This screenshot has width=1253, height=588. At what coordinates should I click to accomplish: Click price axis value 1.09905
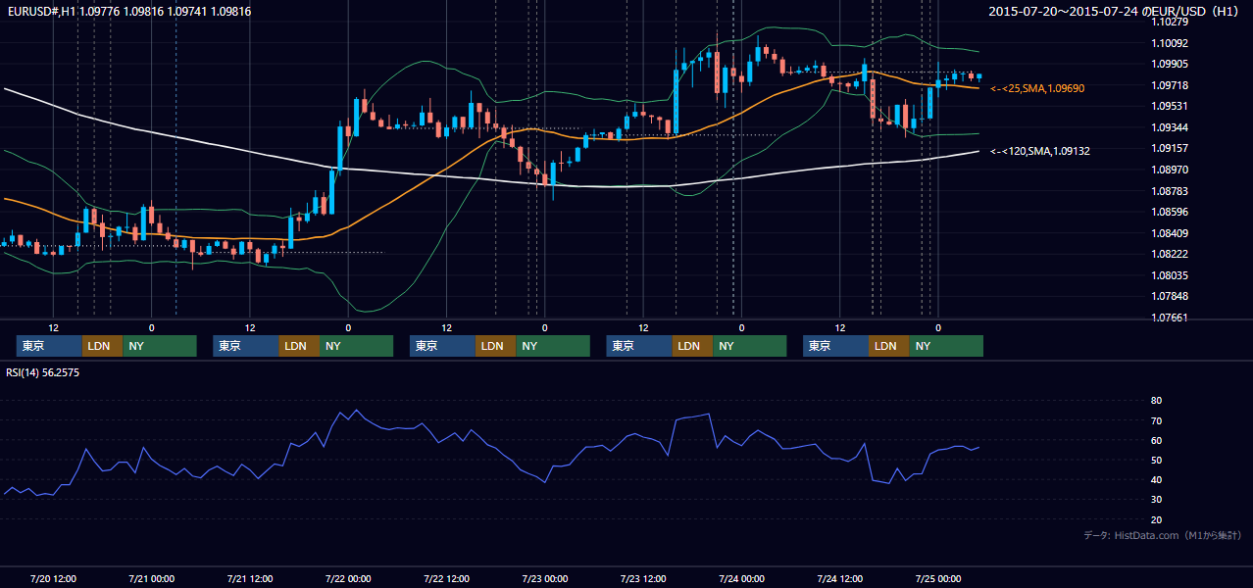pyautogui.click(x=1171, y=64)
